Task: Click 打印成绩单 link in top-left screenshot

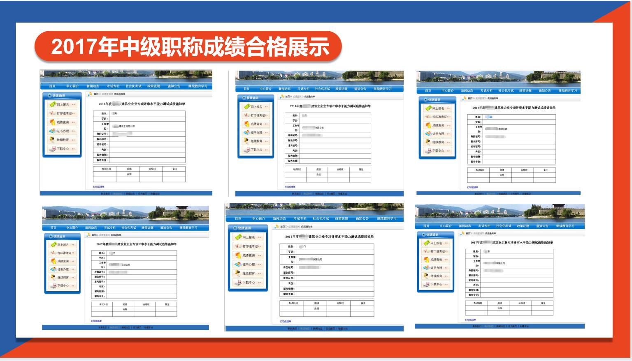Action: [x=99, y=187]
